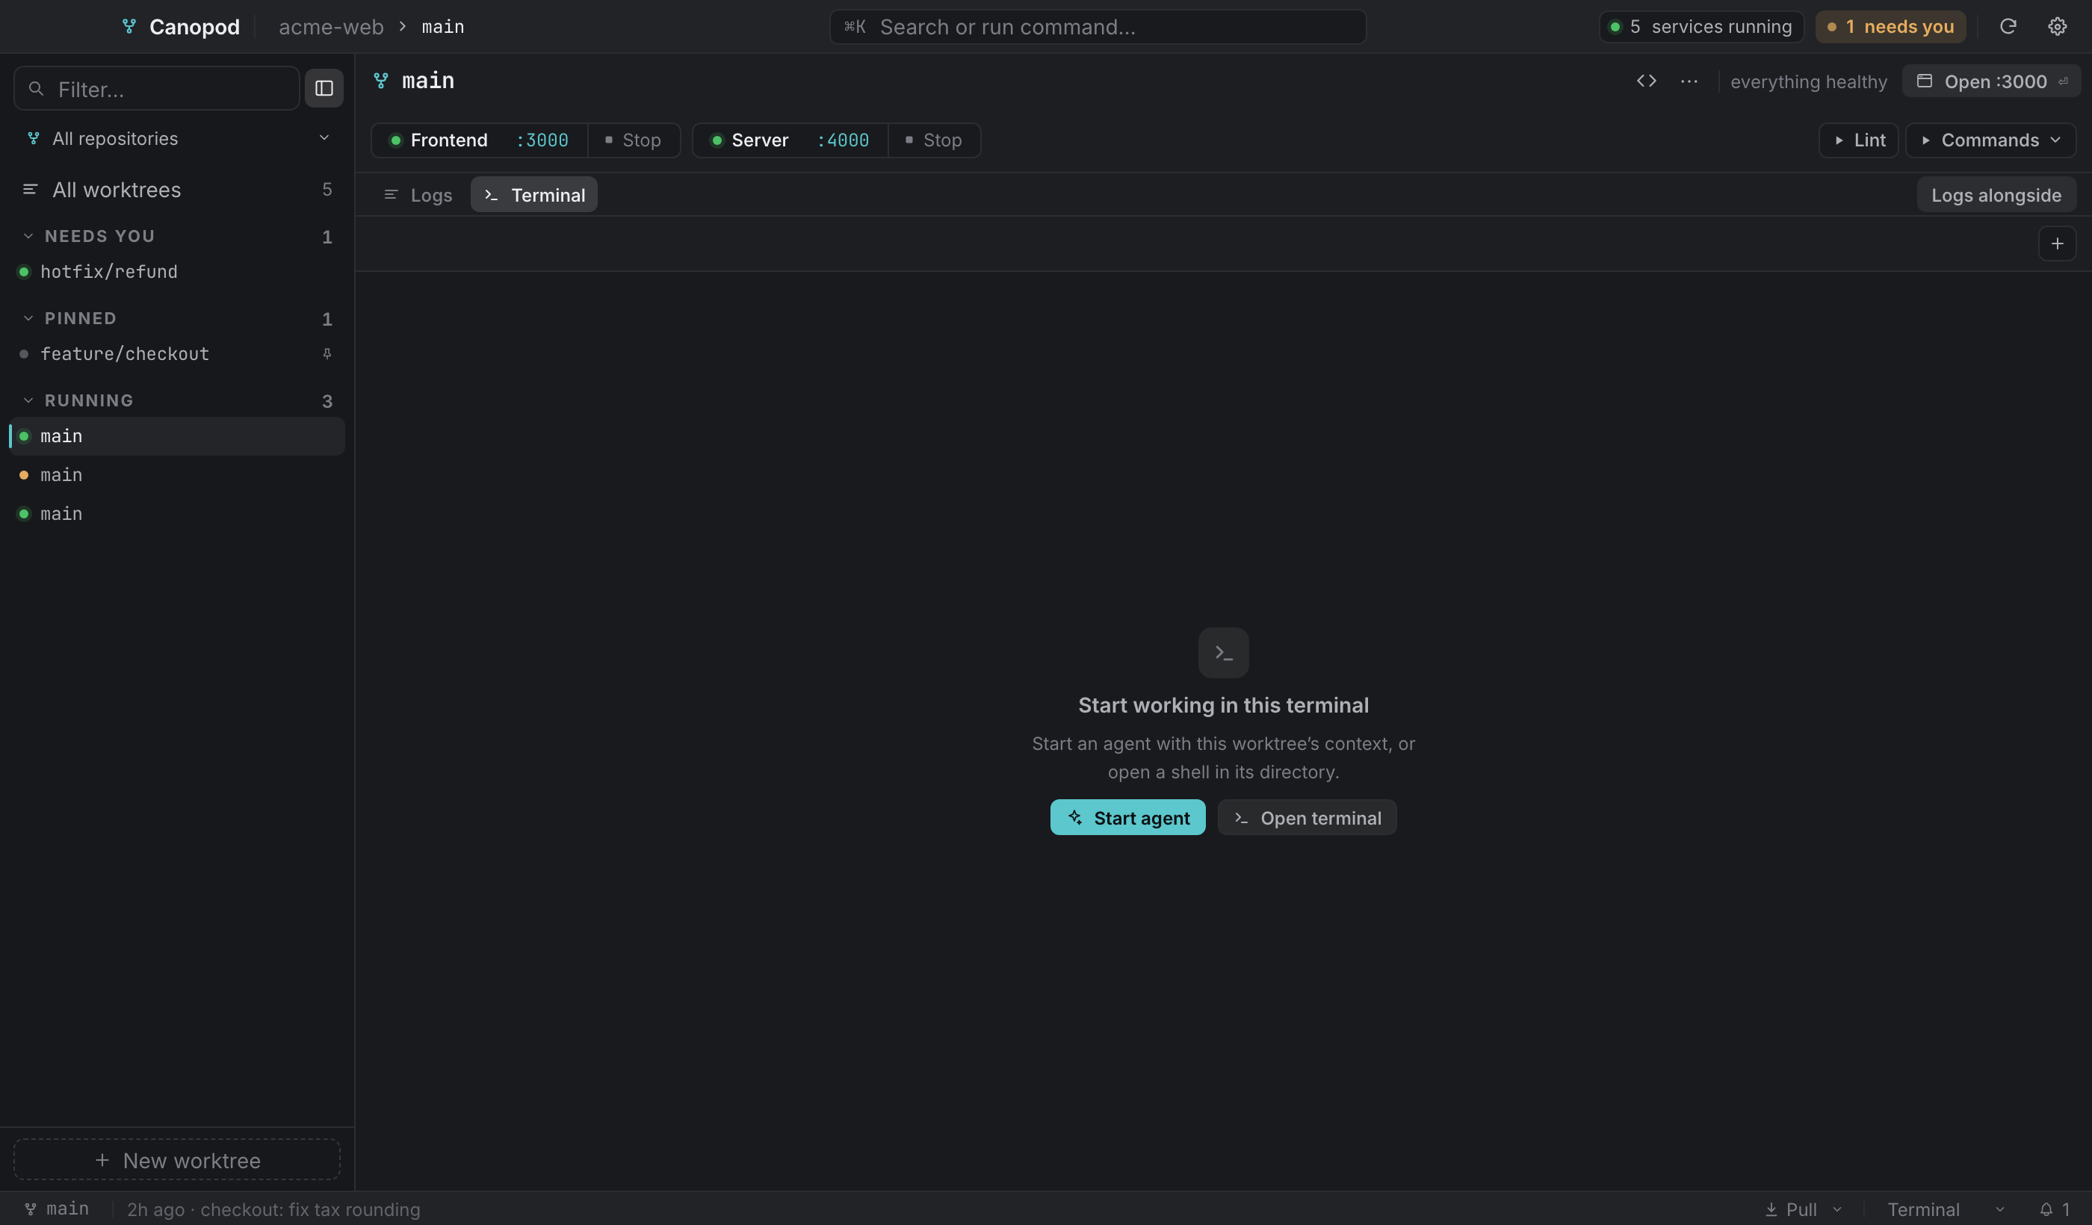This screenshot has width=2092, height=1225.
Task: Show All worktrees list
Action: click(178, 190)
